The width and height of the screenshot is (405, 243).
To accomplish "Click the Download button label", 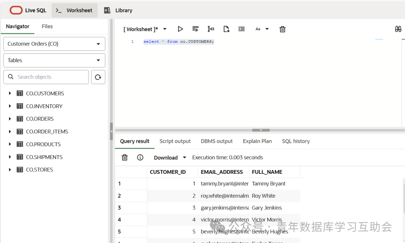I will (166, 157).
